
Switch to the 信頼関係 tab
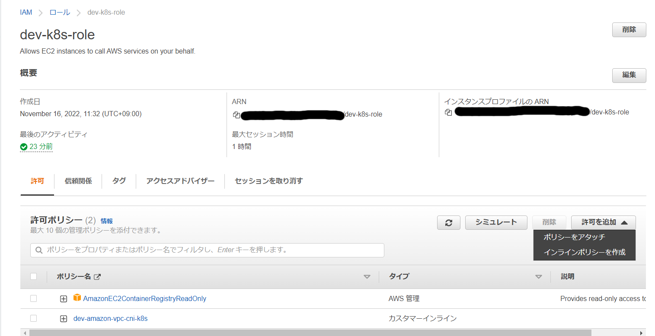[x=78, y=181]
